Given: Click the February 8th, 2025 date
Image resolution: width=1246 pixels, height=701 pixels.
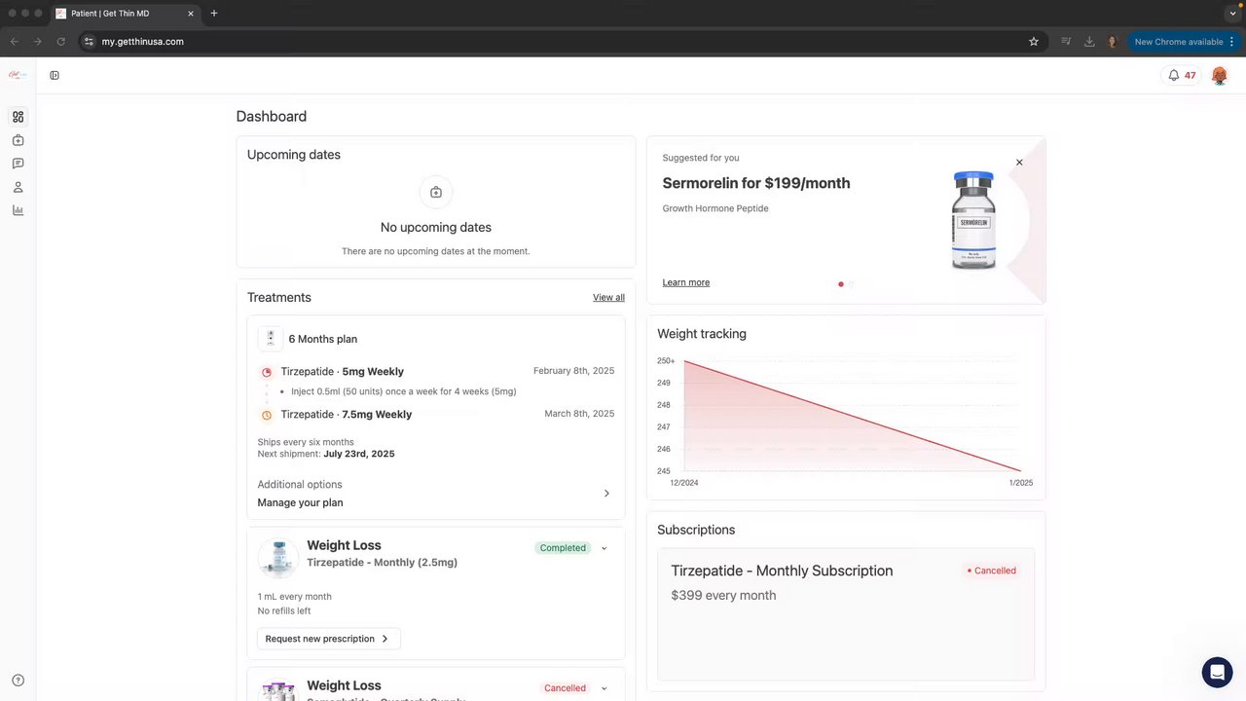Looking at the screenshot, I should 573,371.
